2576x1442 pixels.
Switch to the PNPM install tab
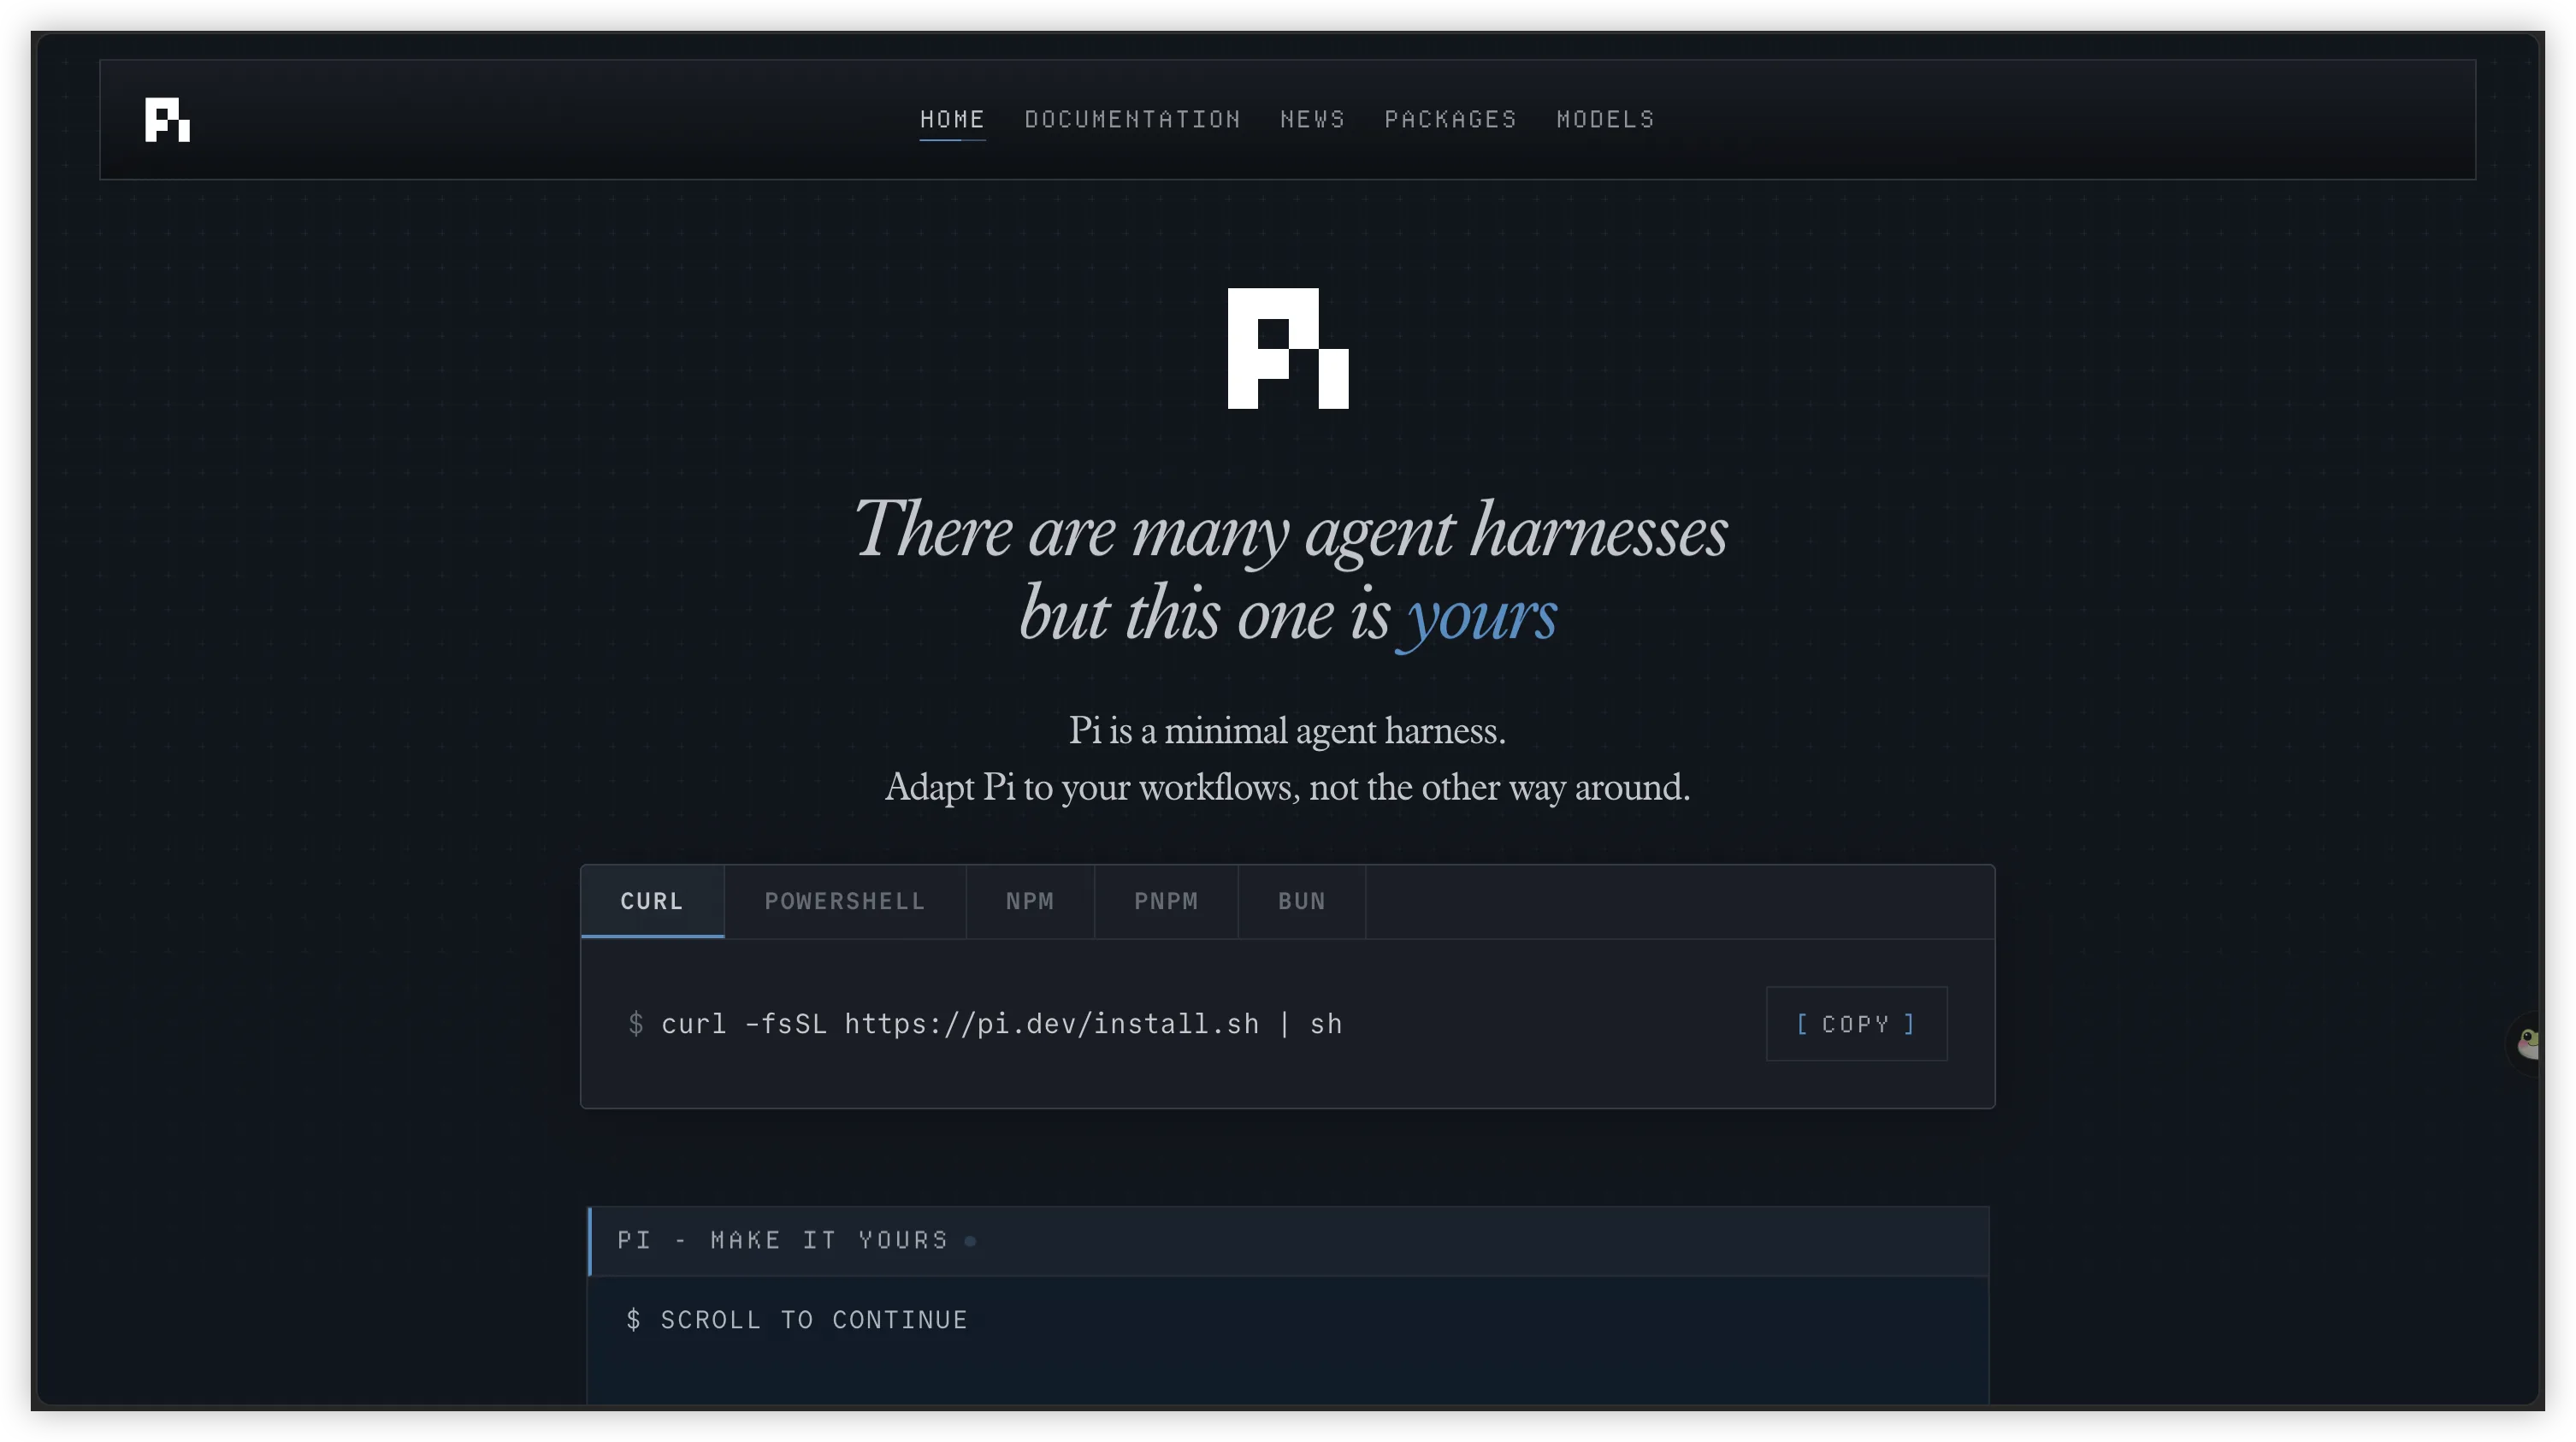pos(1166,901)
